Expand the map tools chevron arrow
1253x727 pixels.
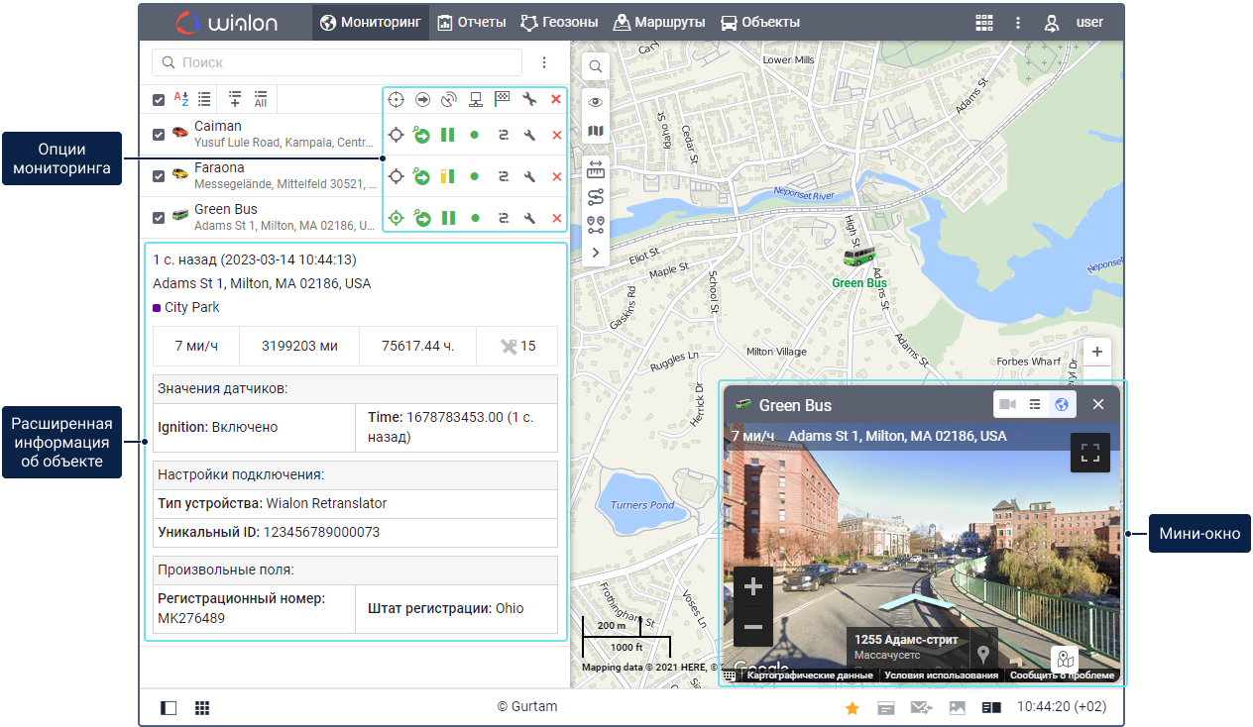tap(596, 253)
